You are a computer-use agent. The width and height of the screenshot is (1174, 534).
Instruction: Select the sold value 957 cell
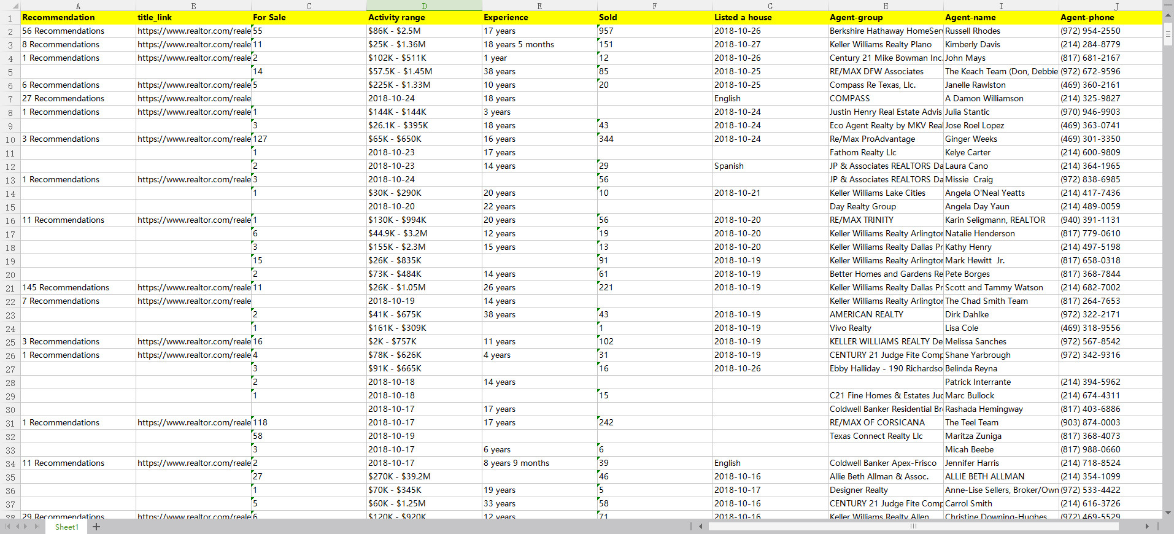point(655,31)
